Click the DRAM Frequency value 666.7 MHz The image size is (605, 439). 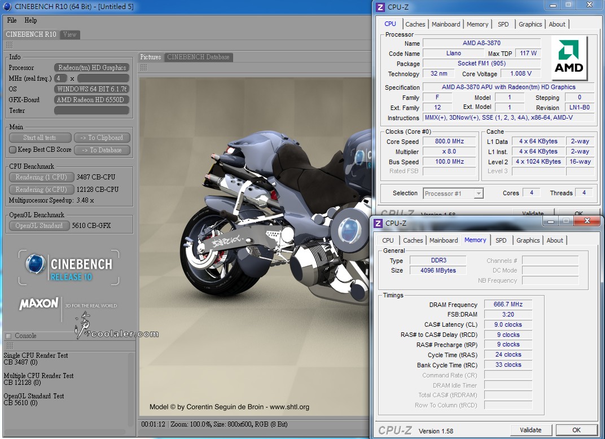coord(508,304)
